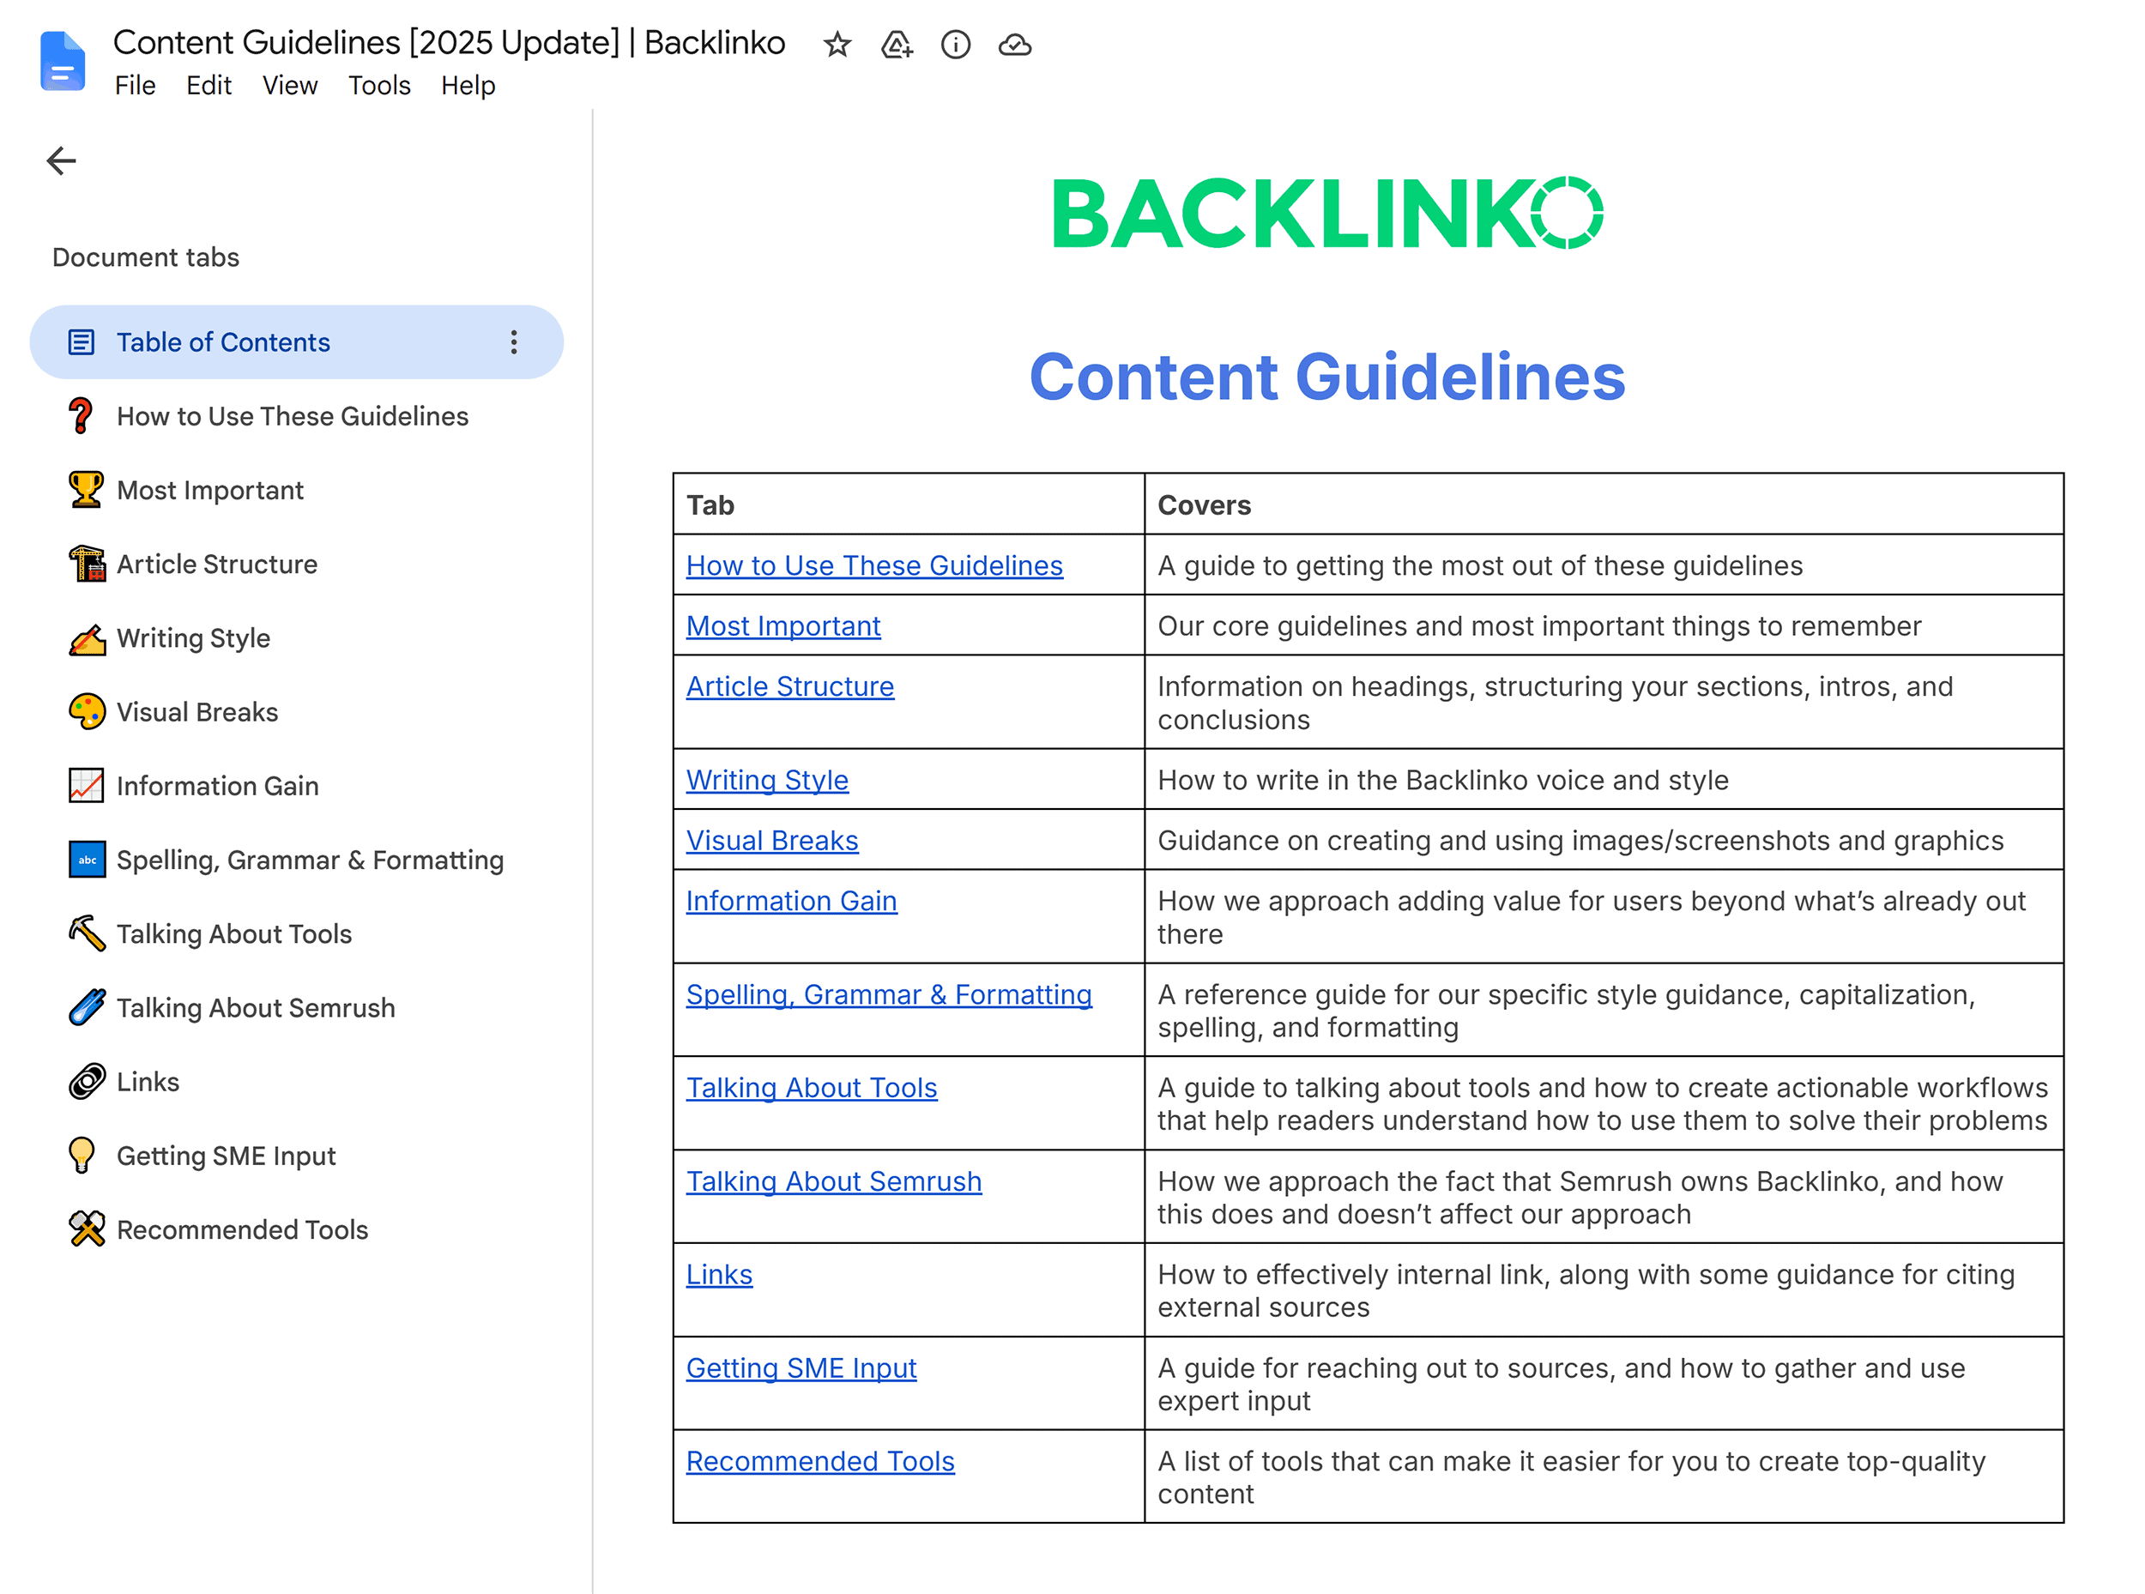Click the Tab column header cell
Screen dimensions: 2145x1594
908,504
